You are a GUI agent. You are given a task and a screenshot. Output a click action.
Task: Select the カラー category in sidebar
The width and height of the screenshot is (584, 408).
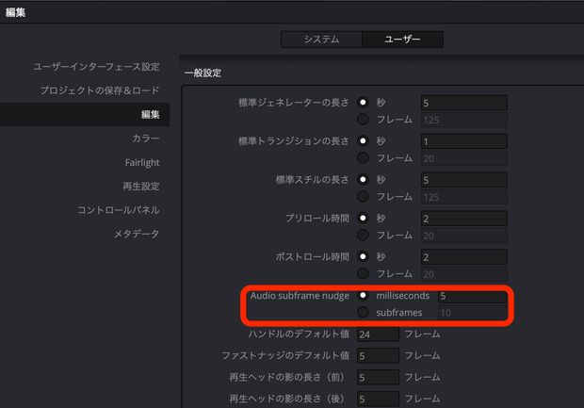[145, 139]
